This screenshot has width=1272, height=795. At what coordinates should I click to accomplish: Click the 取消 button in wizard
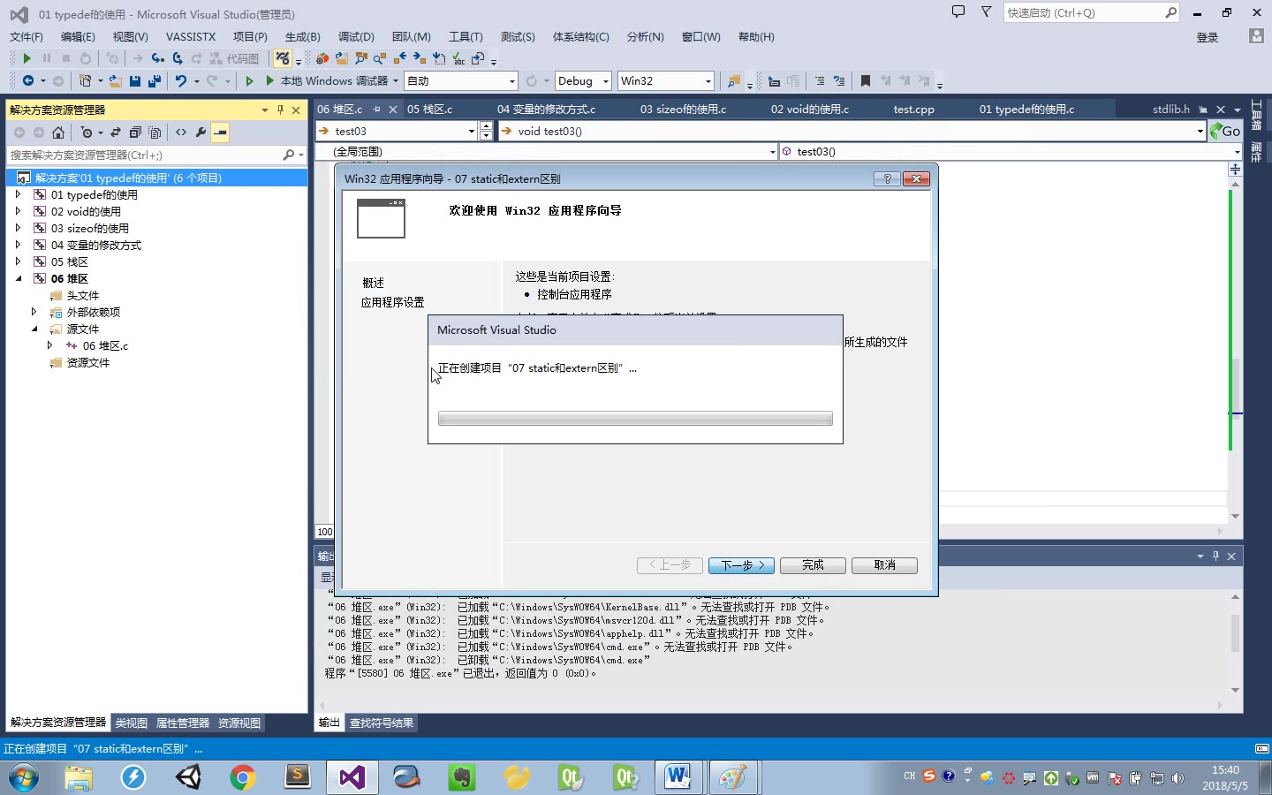coord(884,565)
